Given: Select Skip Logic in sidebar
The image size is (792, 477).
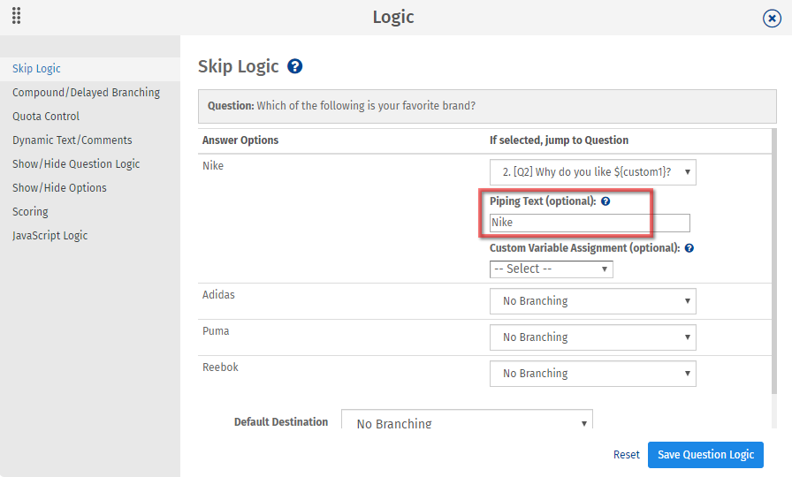Looking at the screenshot, I should coord(36,69).
